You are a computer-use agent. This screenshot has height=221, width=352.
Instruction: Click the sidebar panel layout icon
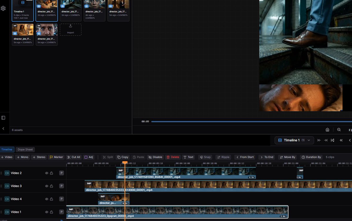3,118
